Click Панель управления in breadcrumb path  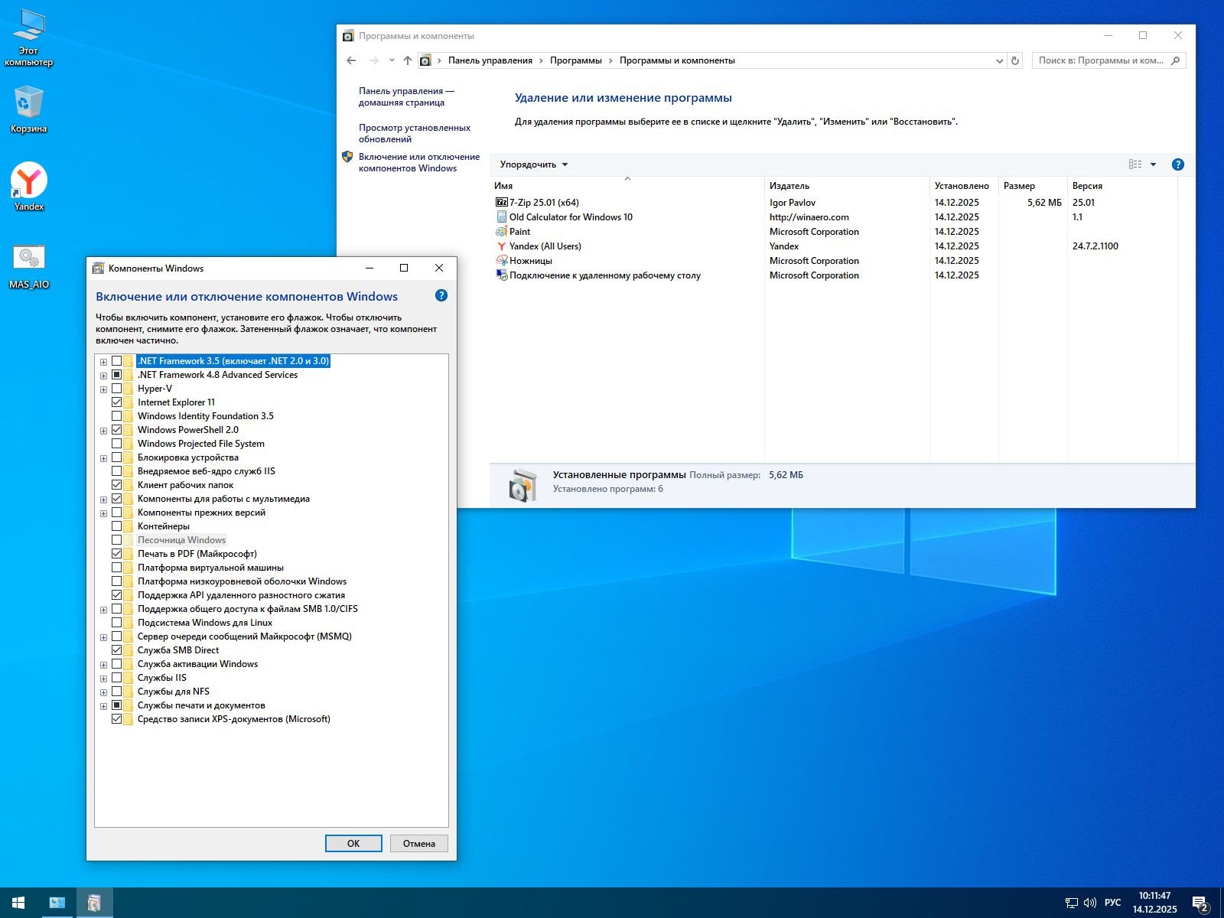[x=490, y=60]
